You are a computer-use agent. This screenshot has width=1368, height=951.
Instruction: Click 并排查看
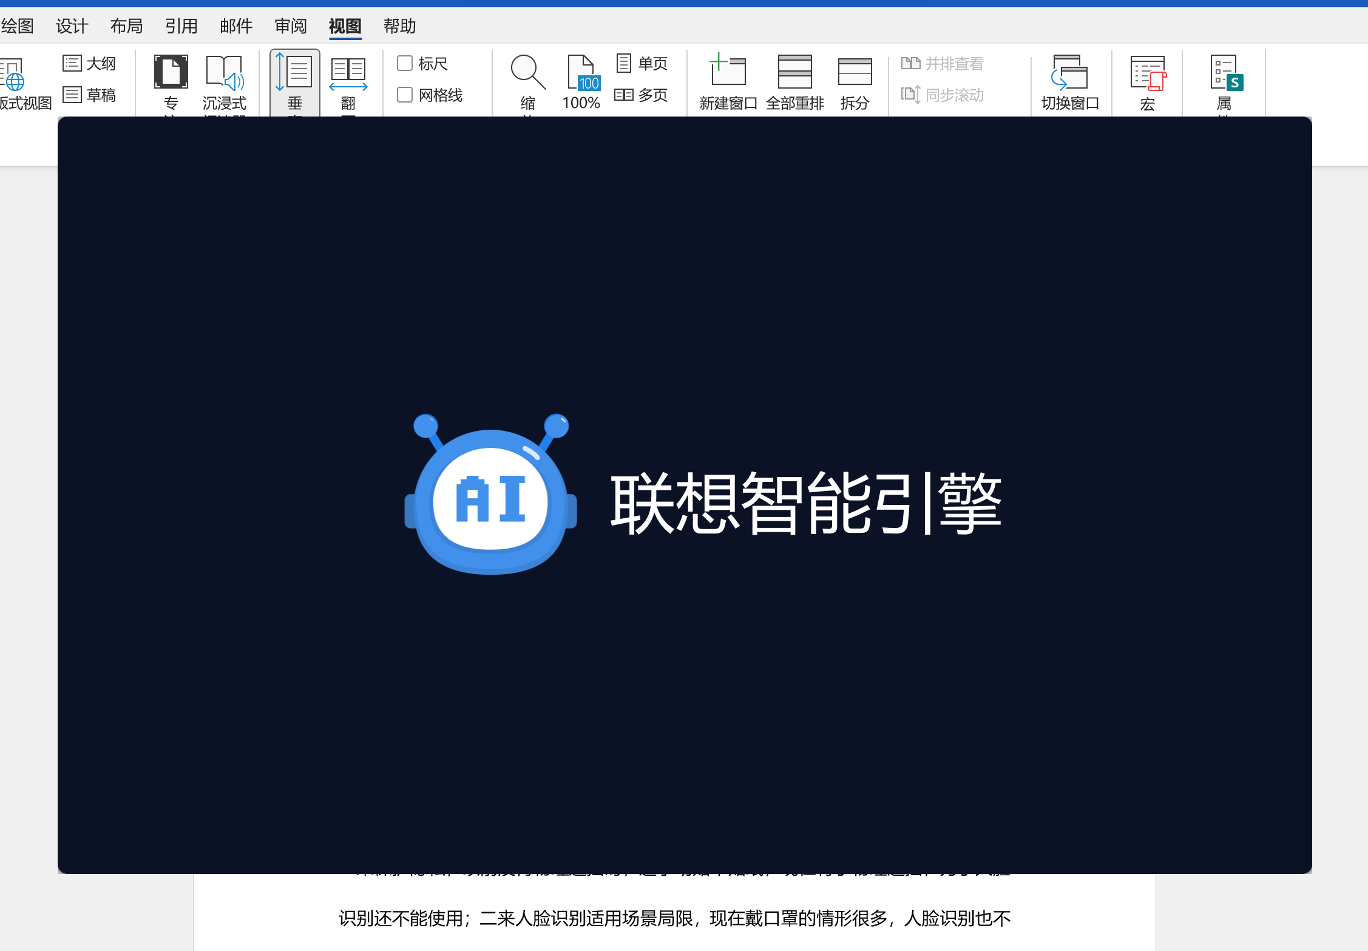[942, 63]
